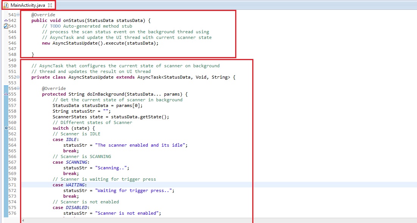Close the MainActivity.java editor tab
This screenshot has height=223, width=417.
pyautogui.click(x=50, y=5)
